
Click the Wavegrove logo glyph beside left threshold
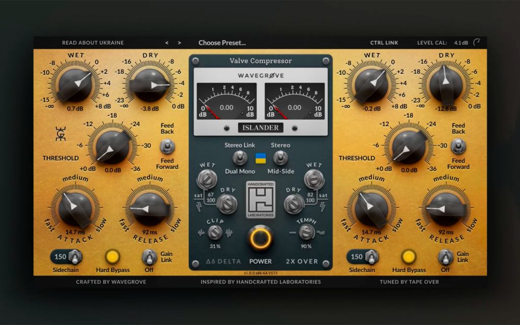point(61,134)
